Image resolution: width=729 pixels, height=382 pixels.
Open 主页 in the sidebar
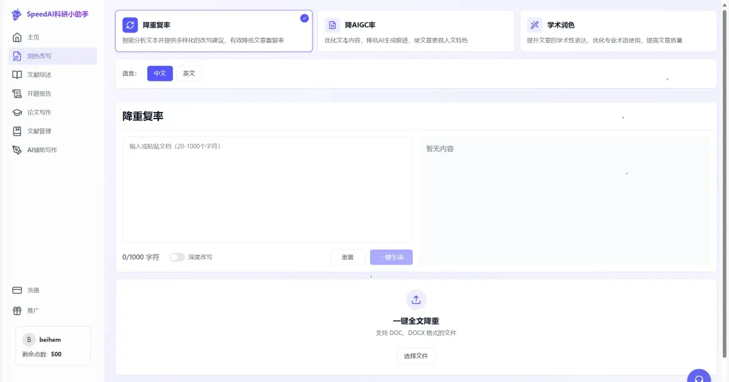53,37
